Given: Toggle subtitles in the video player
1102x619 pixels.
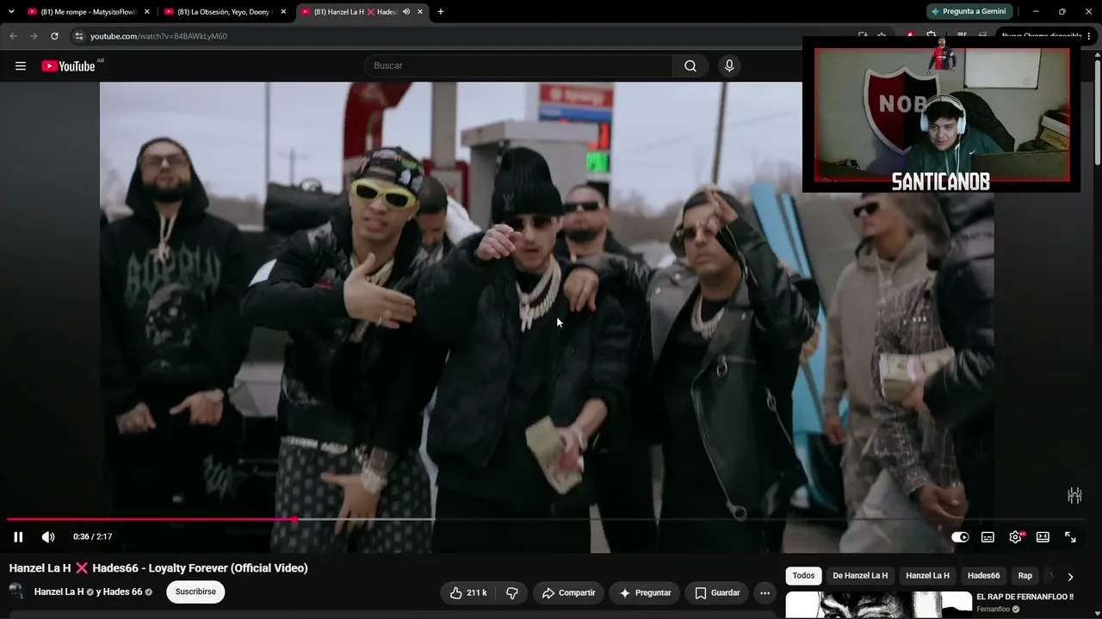Looking at the screenshot, I should point(987,536).
